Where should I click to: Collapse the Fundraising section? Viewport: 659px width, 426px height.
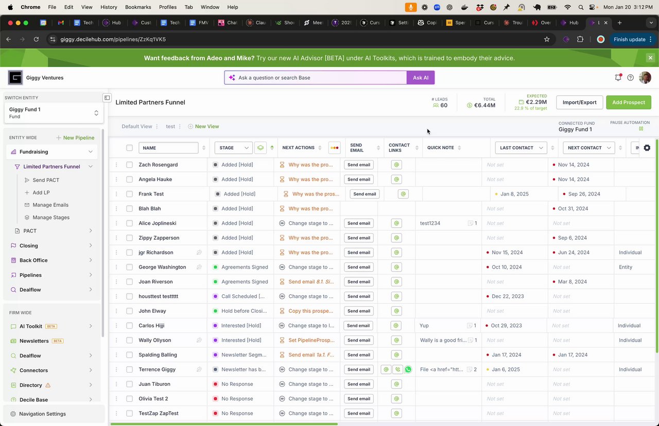[x=91, y=152]
